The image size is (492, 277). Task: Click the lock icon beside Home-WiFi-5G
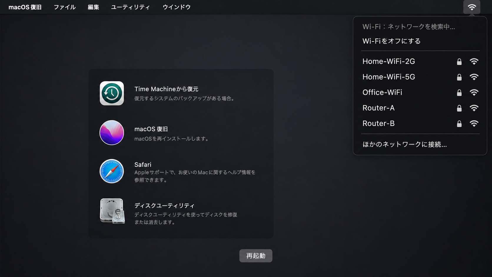[x=459, y=77]
